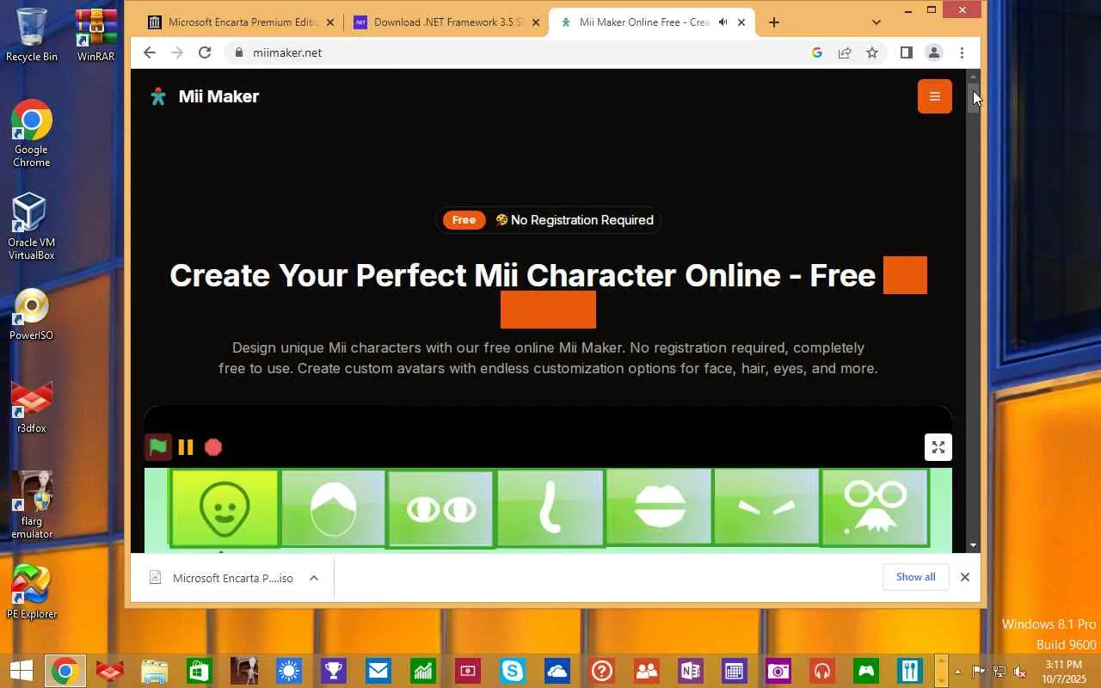This screenshot has height=688, width=1101.
Task: Open the Windows Start button
Action: 21,671
